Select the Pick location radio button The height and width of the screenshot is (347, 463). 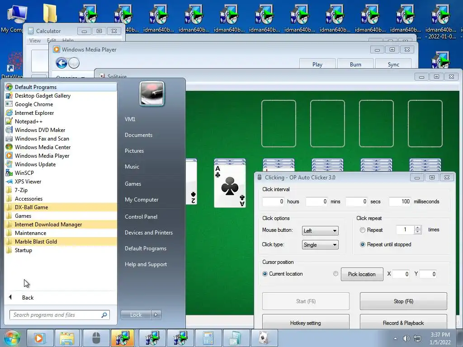pos(336,273)
